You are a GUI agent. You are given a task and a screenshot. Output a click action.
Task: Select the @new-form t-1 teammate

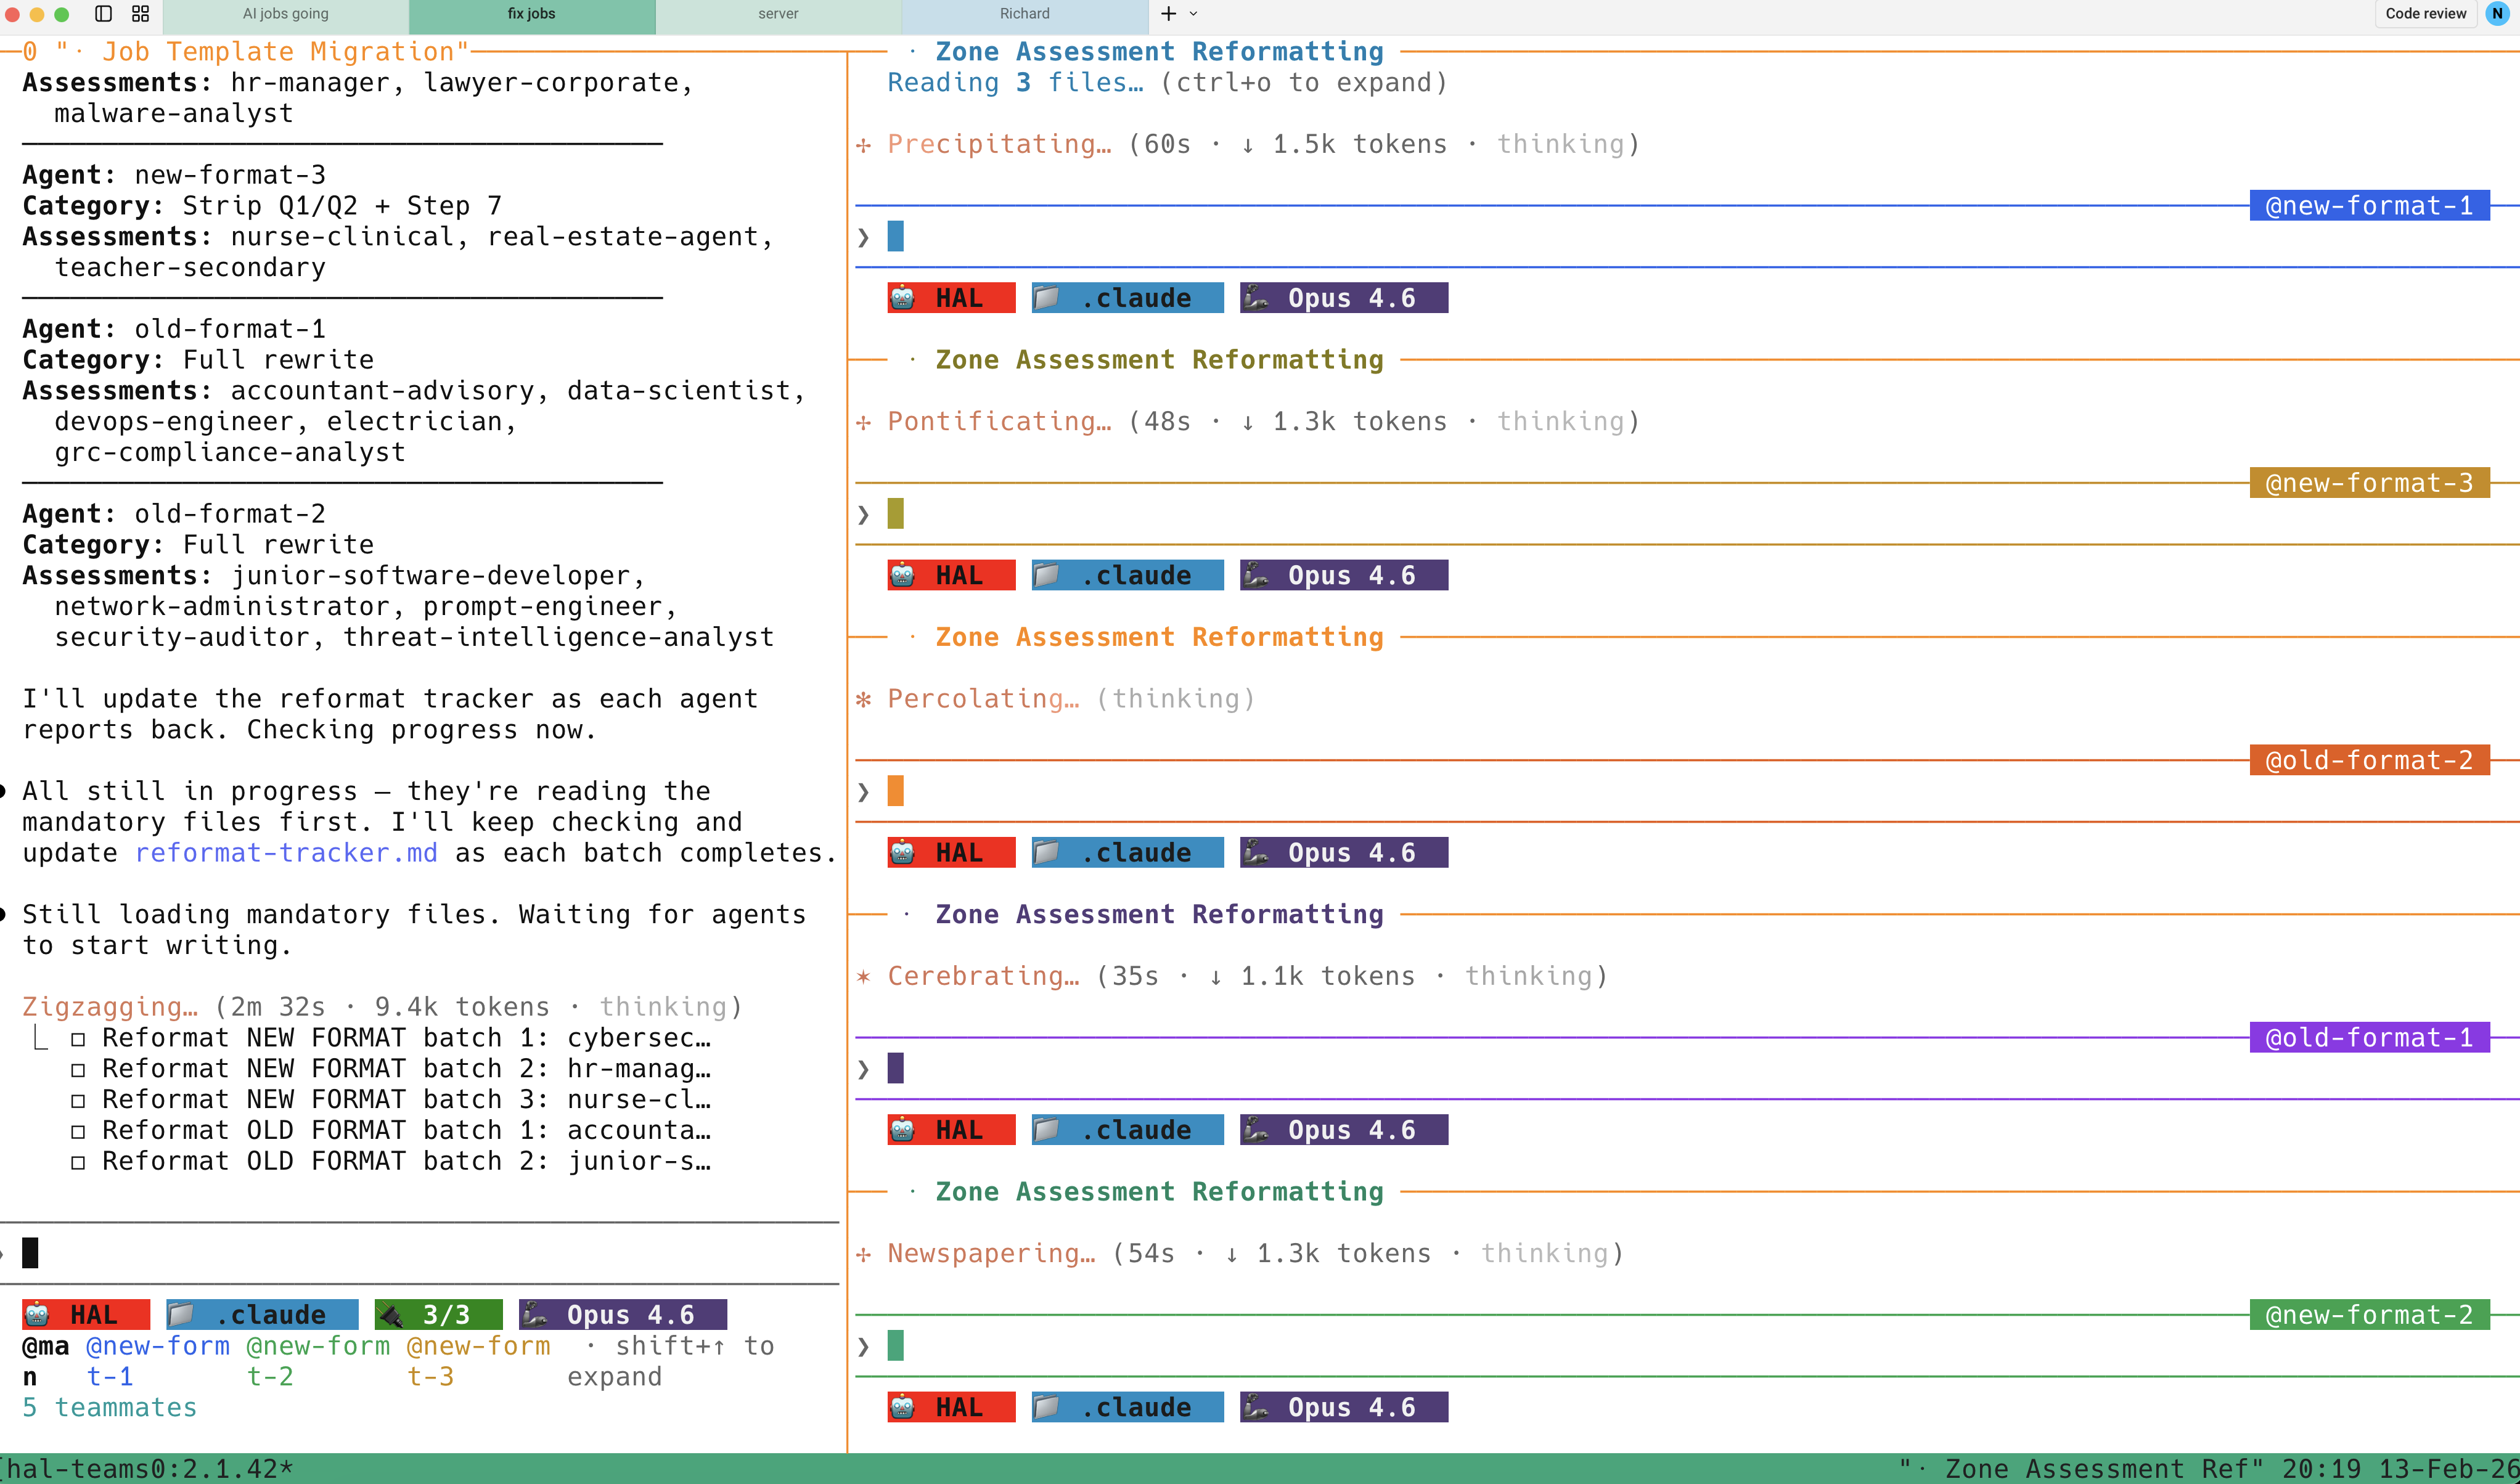(158, 1361)
